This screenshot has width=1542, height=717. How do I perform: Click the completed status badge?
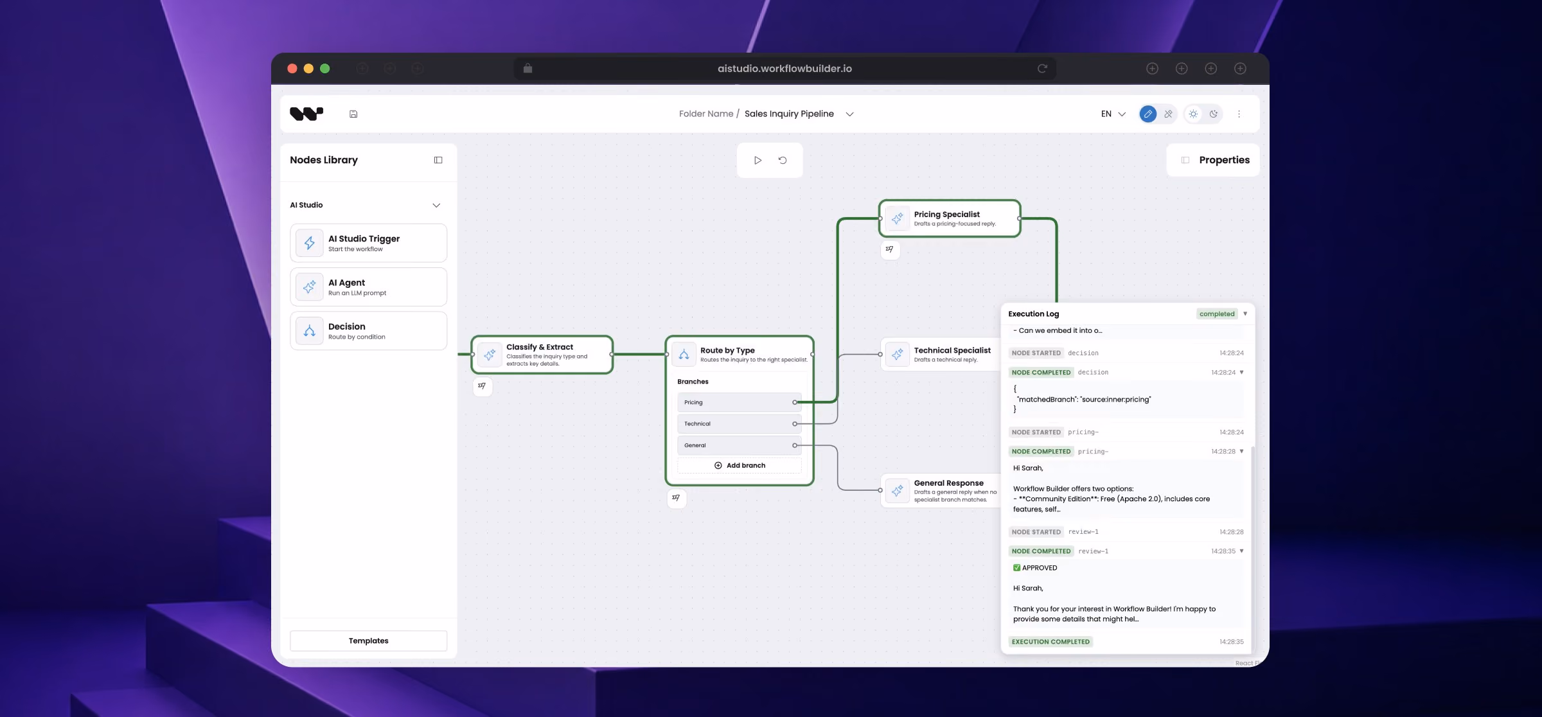click(1217, 314)
